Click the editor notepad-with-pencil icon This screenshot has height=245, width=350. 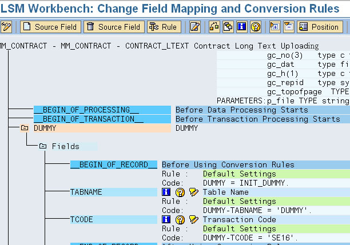[195, 27]
